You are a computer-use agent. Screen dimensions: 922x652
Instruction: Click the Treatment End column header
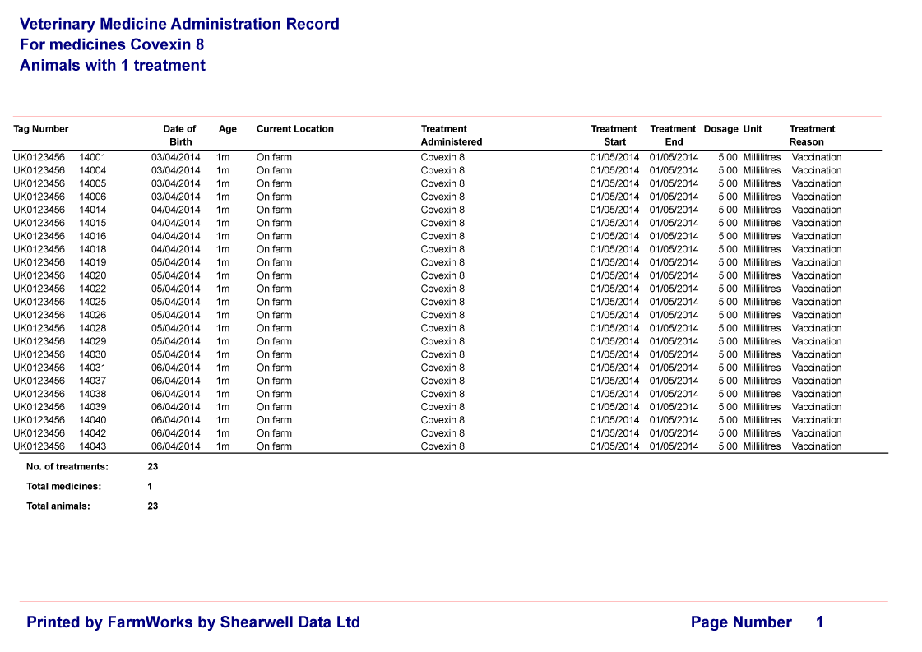[673, 135]
